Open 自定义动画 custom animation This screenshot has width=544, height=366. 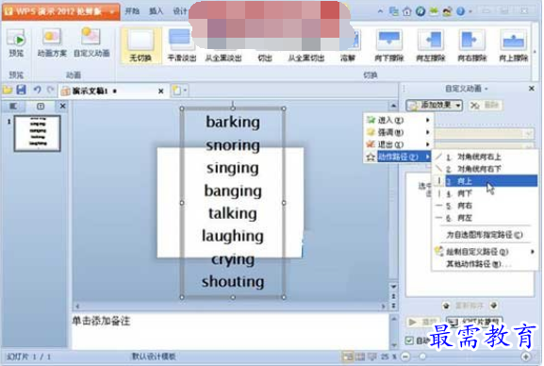pyautogui.click(x=91, y=43)
